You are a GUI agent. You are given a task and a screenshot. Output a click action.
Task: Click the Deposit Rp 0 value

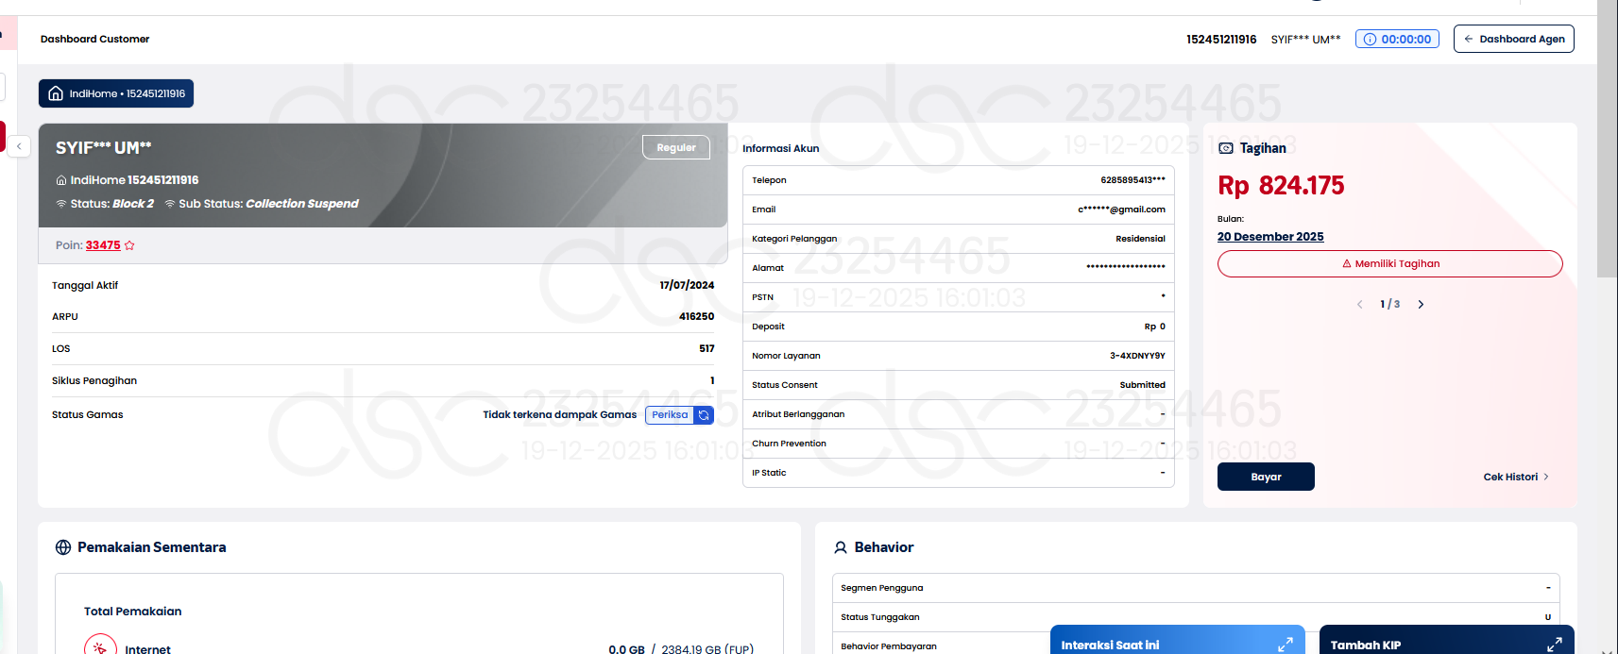click(x=1154, y=327)
